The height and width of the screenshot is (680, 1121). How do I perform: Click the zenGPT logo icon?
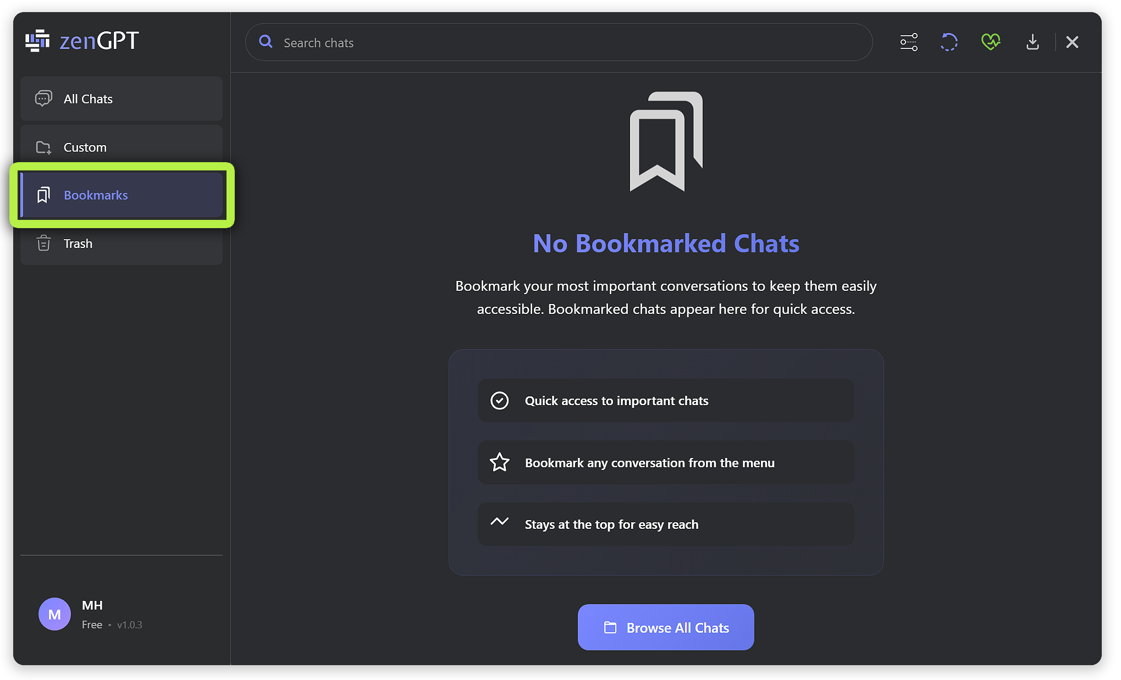[x=37, y=41]
